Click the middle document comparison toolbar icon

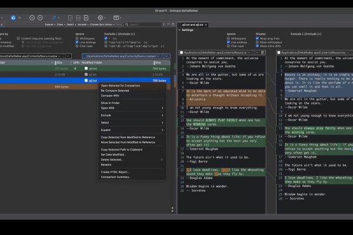(x=78, y=18)
